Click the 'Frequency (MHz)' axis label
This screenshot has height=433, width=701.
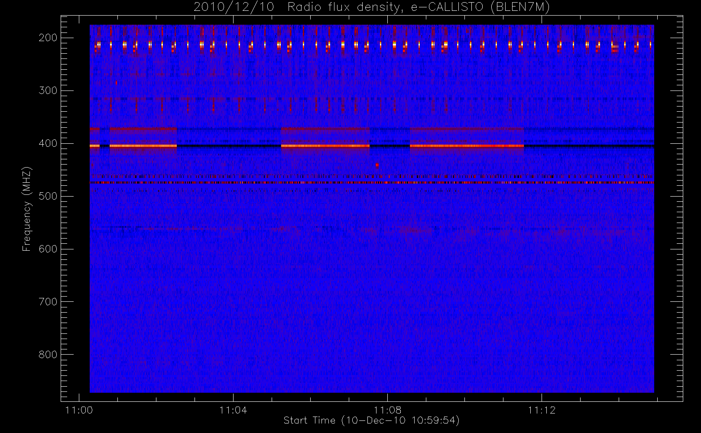pos(27,209)
